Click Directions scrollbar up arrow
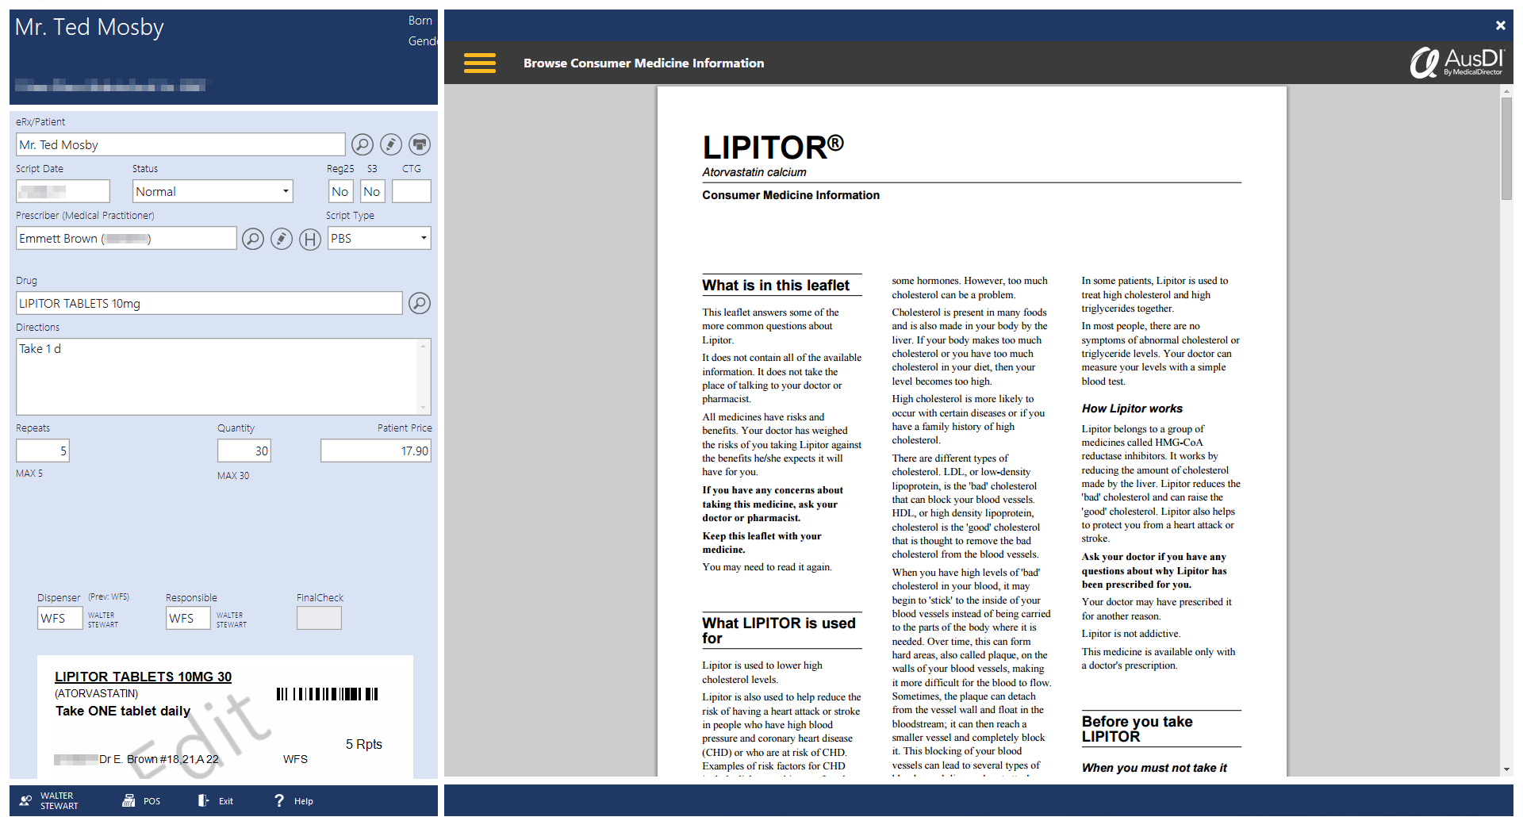This screenshot has width=1523, height=817. point(424,346)
